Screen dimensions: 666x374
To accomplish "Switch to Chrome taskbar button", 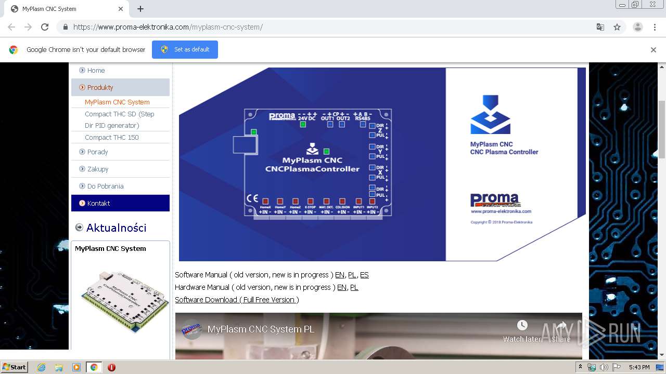I will click(x=94, y=367).
